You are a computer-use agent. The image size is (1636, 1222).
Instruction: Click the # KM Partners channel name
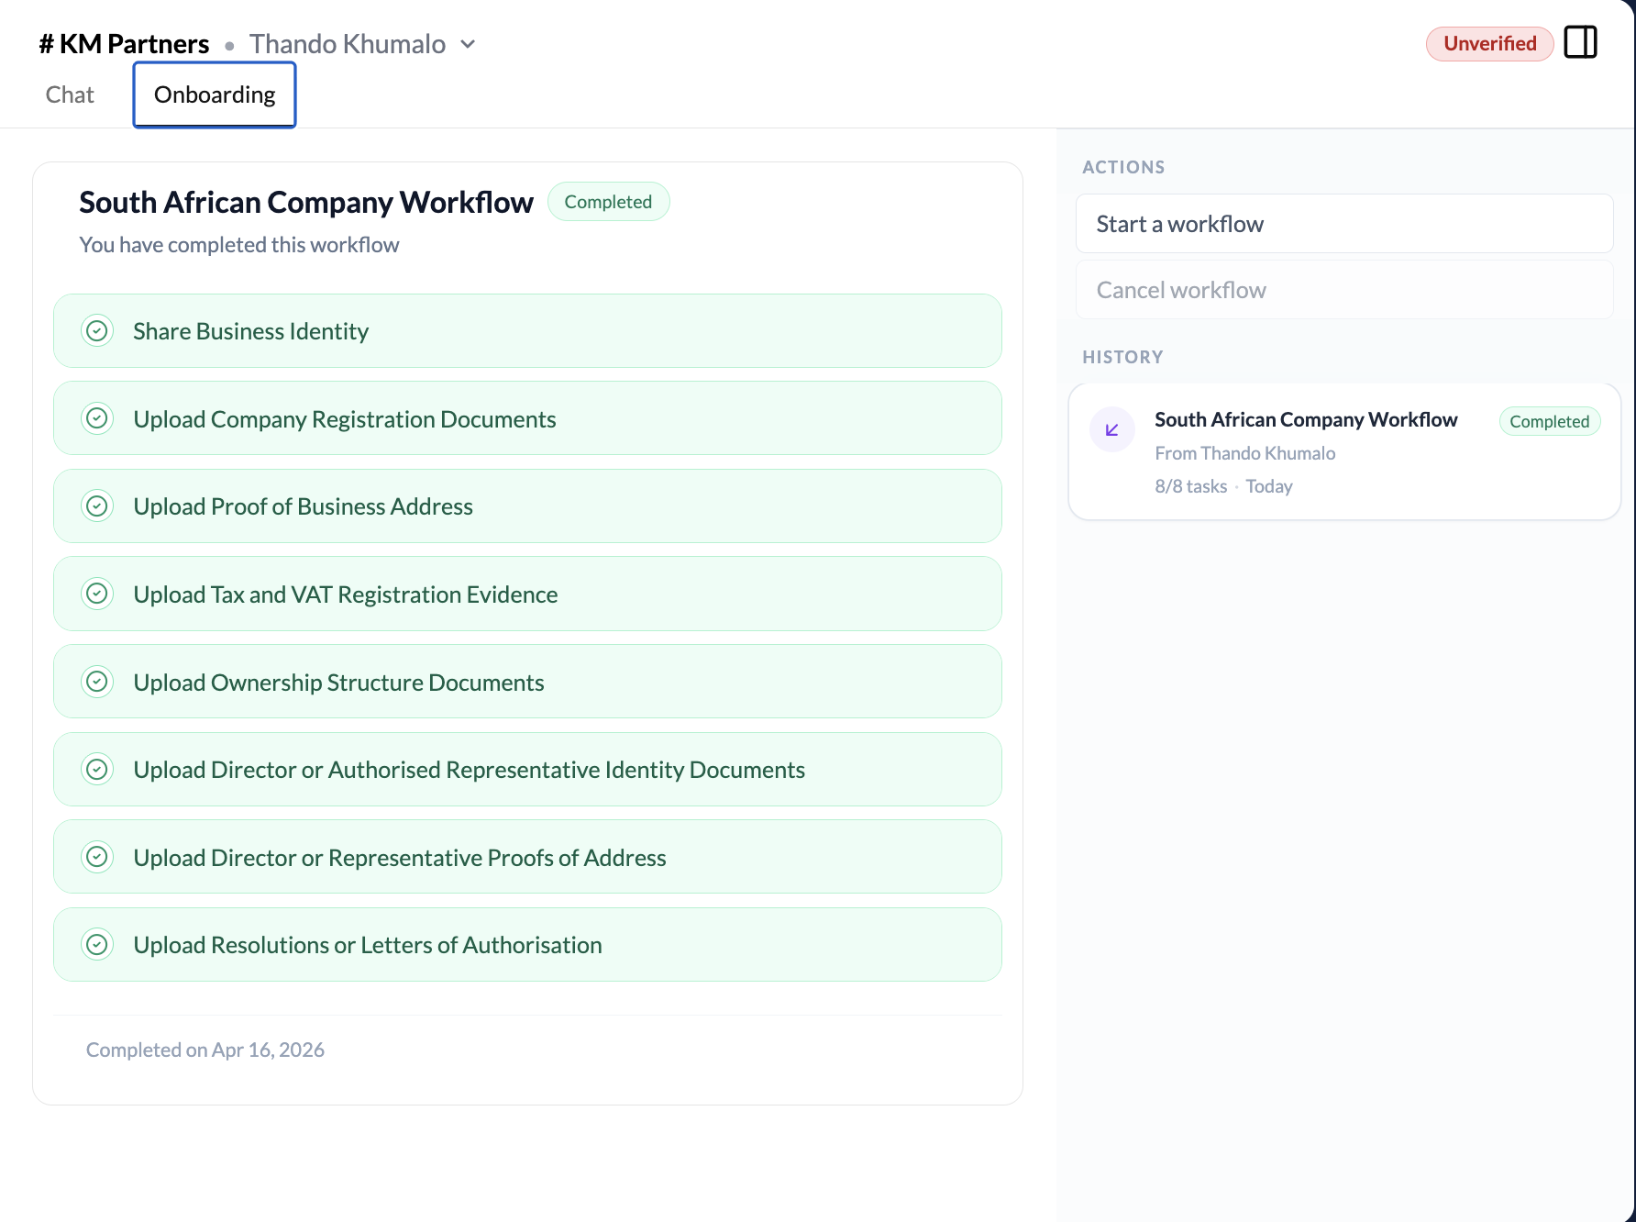coord(122,43)
